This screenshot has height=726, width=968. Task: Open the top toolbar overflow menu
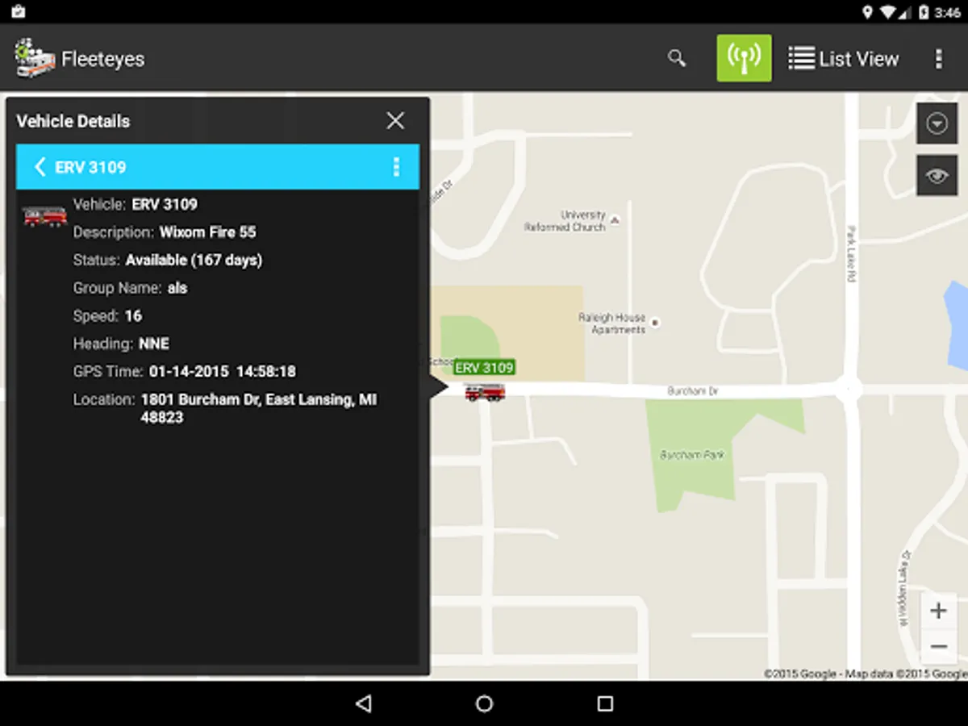(938, 59)
